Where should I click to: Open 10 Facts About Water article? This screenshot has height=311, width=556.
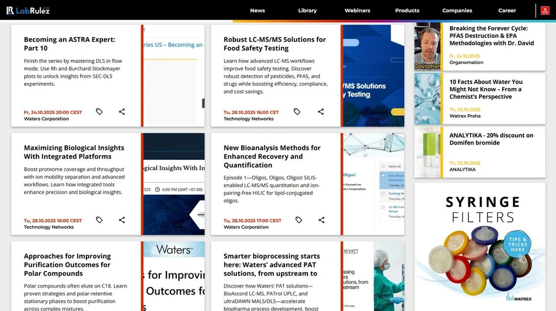click(486, 89)
